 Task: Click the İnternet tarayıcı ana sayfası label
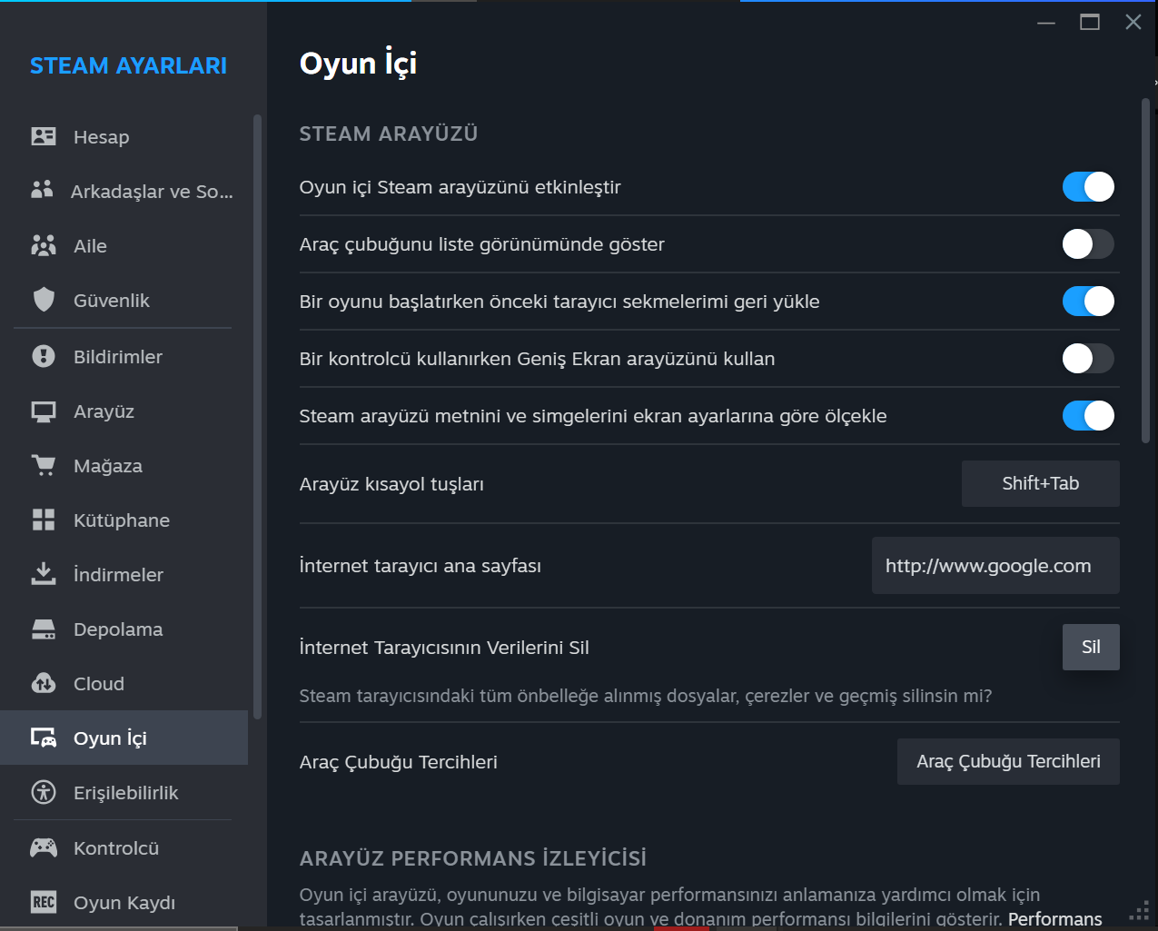pos(421,566)
